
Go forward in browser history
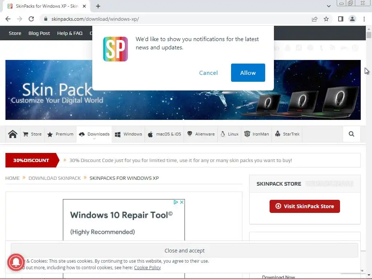[x=20, y=19]
